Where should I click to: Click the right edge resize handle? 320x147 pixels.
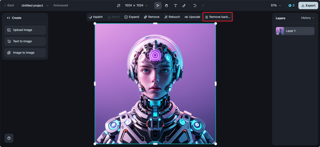click(215, 84)
